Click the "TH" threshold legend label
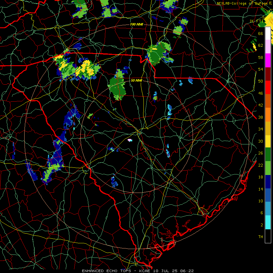This screenshot has height=273, width=273. tap(261, 237)
